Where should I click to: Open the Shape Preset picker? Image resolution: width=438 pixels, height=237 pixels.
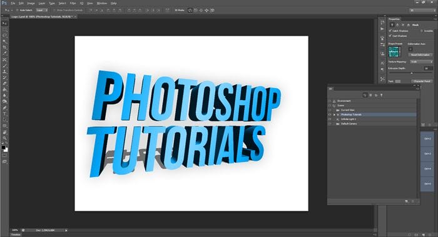click(395, 52)
